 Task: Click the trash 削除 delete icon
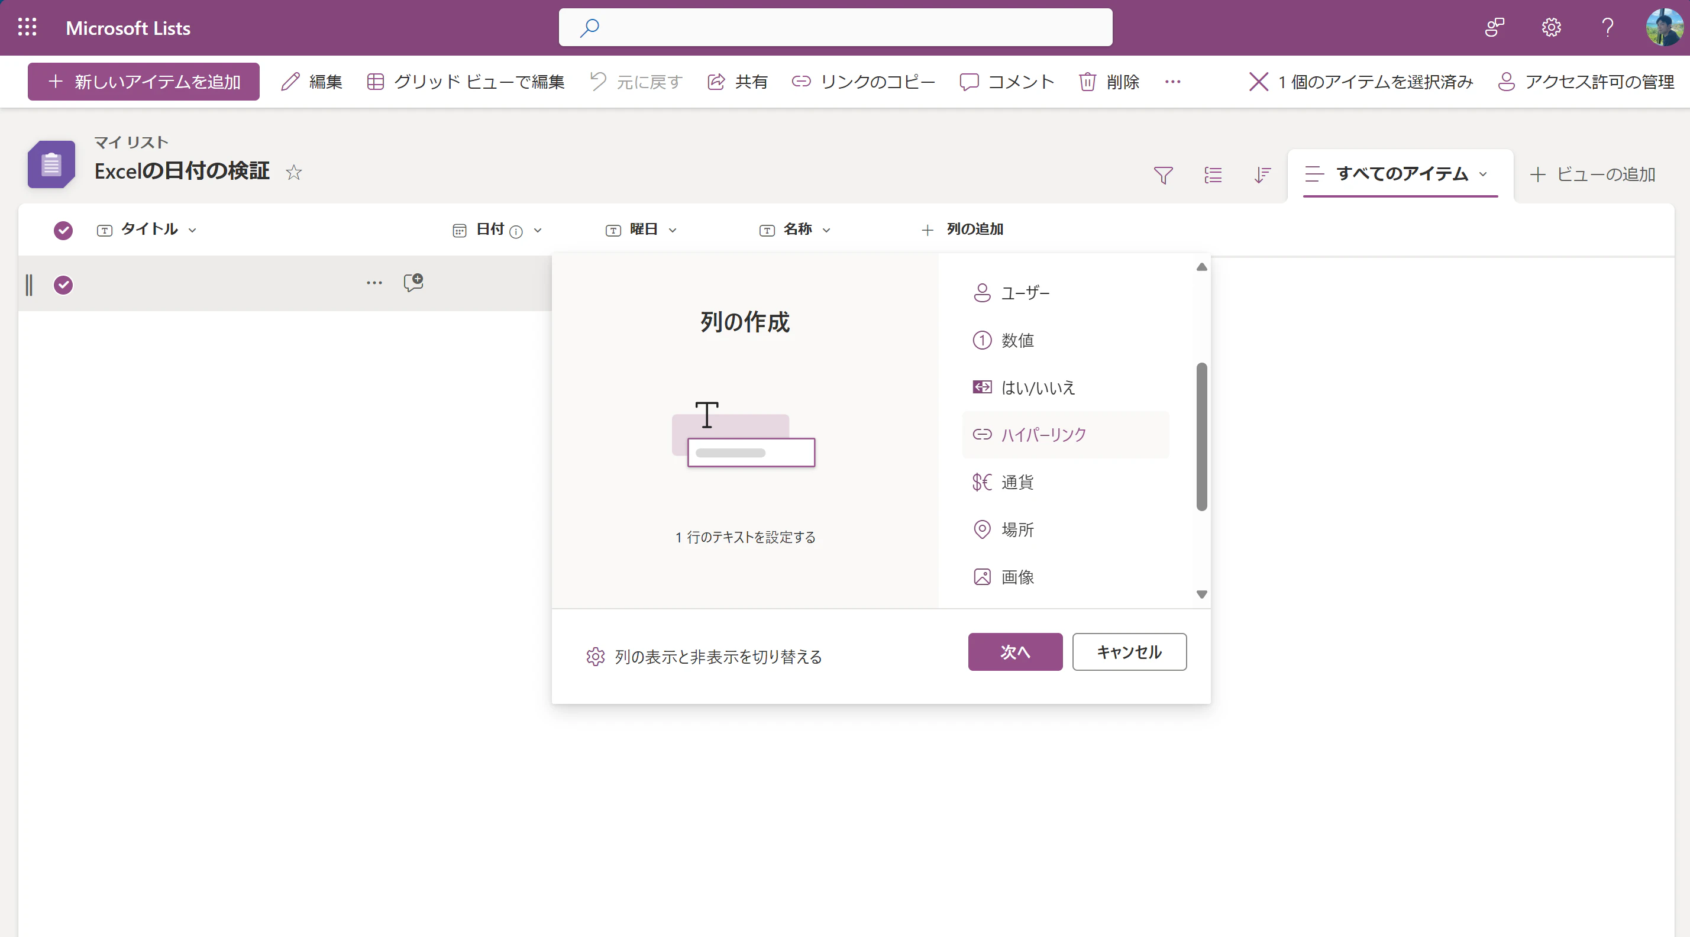(1087, 82)
